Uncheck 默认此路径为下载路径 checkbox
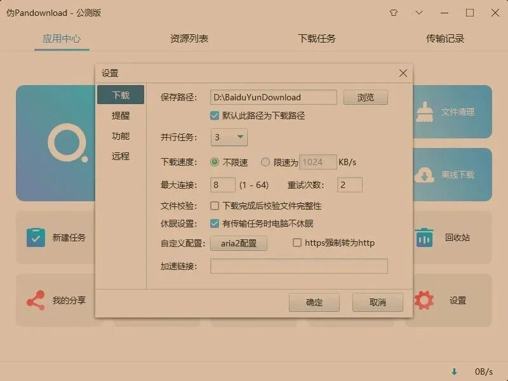 coord(215,116)
